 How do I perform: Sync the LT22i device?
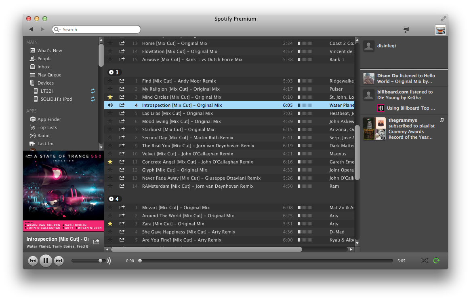[93, 91]
